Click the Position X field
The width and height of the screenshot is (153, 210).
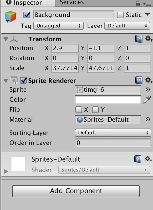tap(65, 48)
